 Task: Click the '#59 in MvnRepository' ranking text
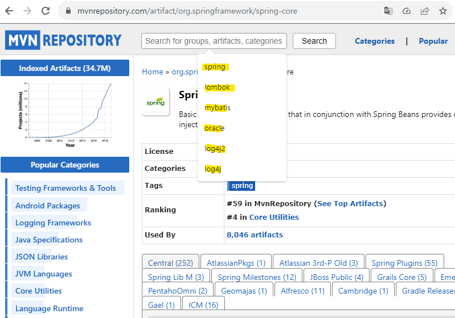pyautogui.click(x=269, y=203)
